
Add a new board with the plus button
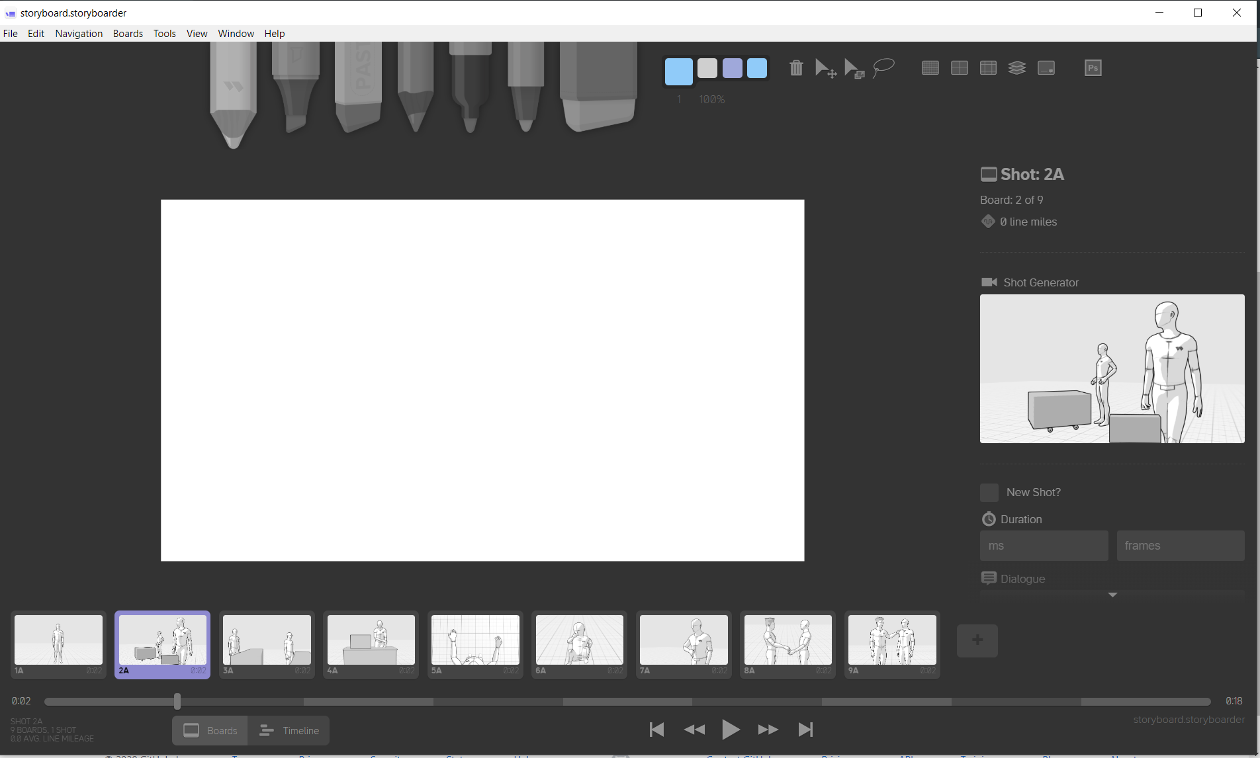point(977,640)
